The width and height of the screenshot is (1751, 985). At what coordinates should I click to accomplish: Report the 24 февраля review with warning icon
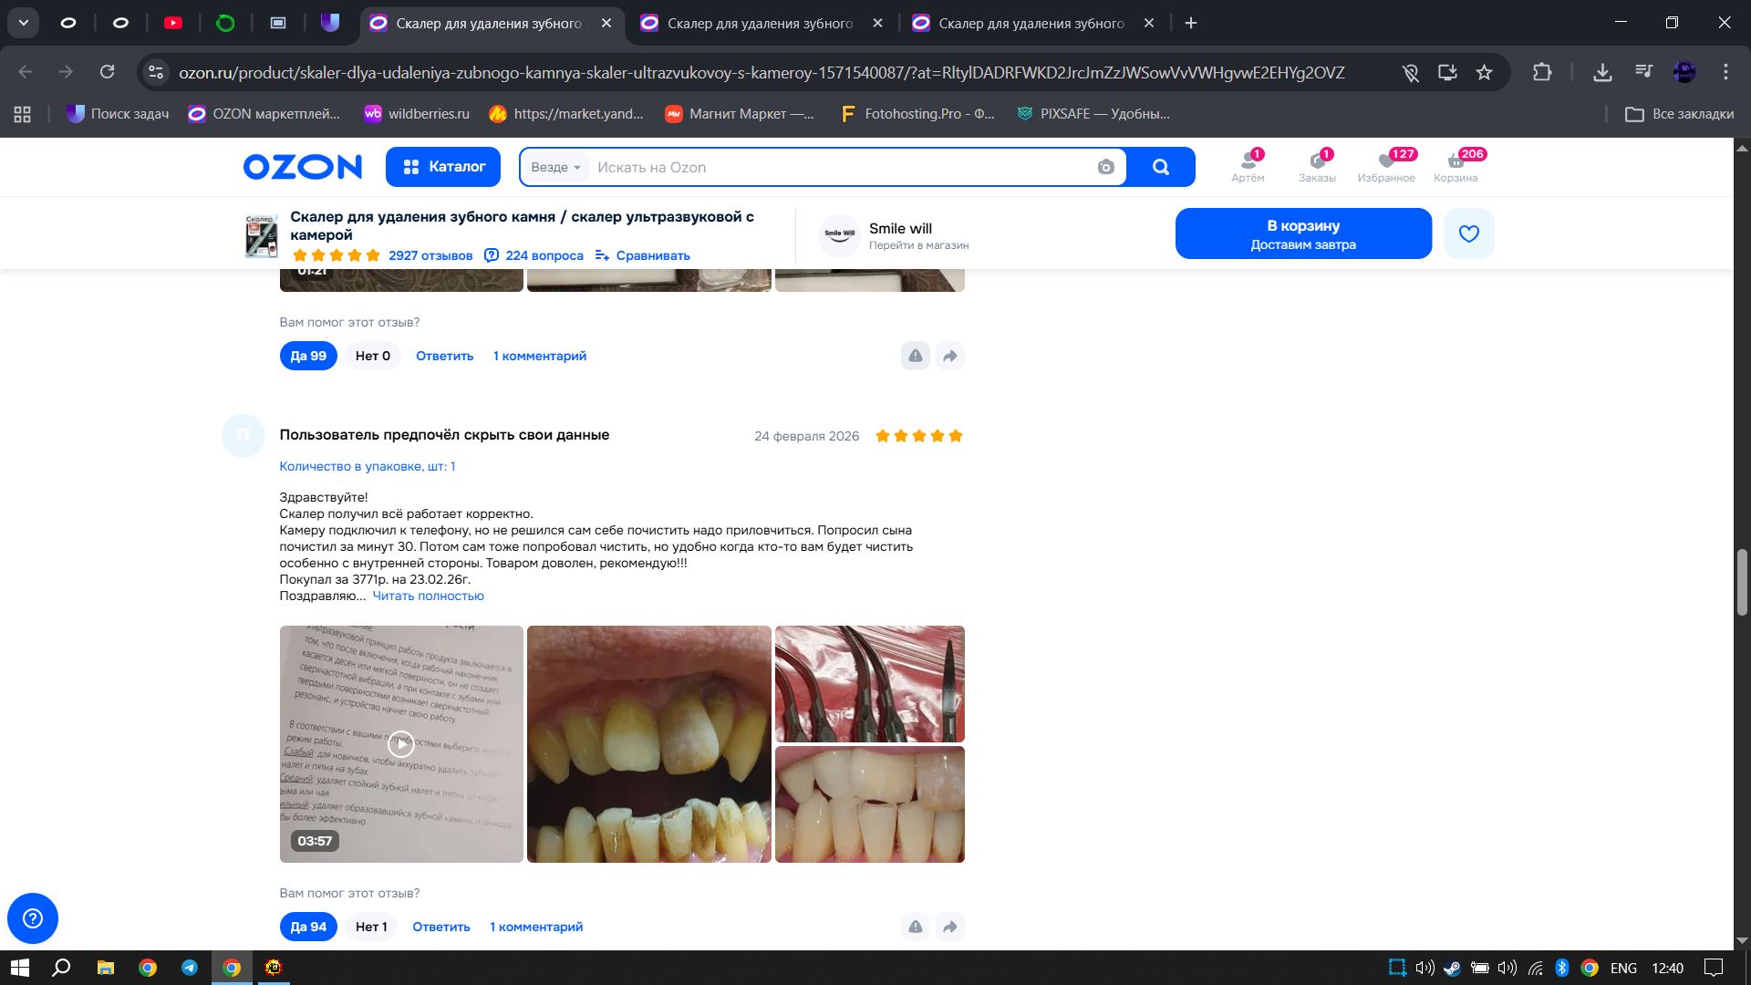pyautogui.click(x=915, y=927)
